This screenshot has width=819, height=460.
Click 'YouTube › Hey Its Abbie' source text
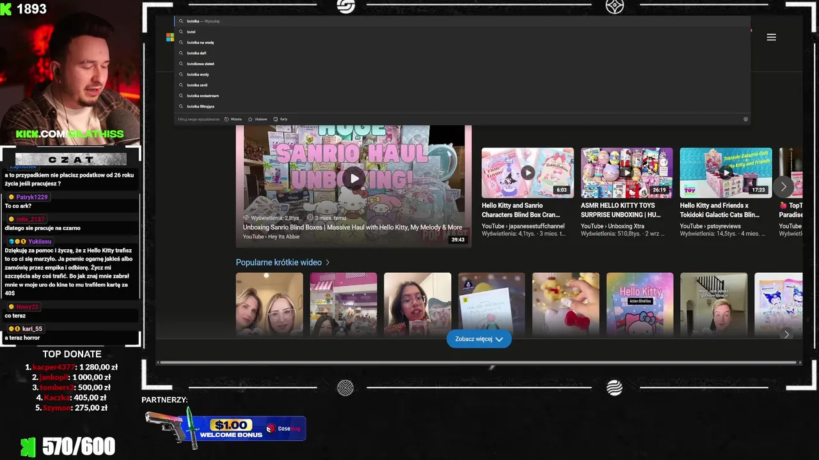coord(271,237)
